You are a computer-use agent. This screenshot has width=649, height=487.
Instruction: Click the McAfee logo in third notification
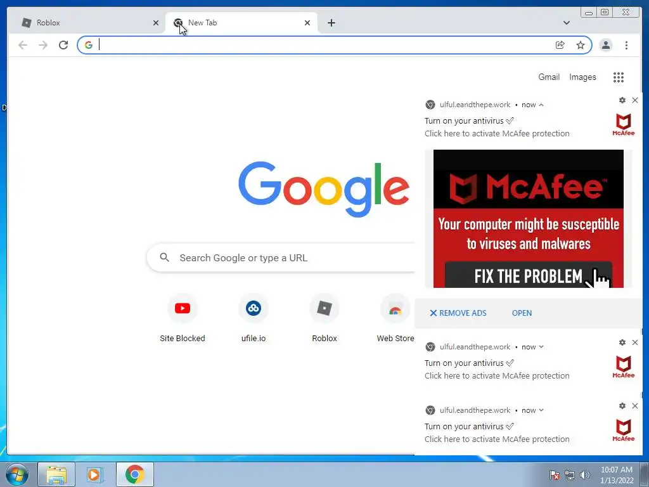(x=624, y=431)
